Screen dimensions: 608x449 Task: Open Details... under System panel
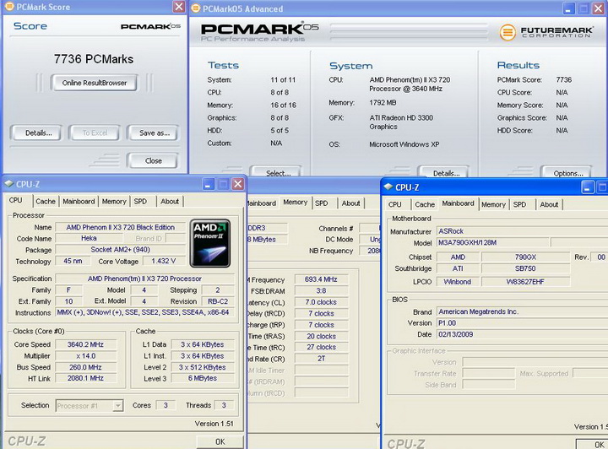point(444,172)
